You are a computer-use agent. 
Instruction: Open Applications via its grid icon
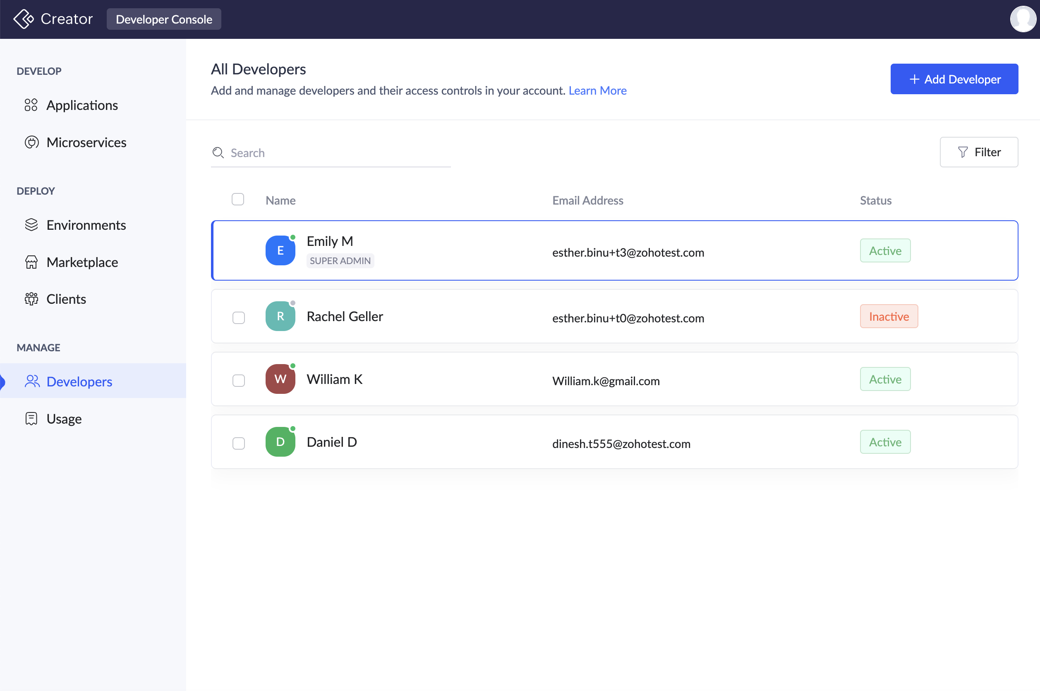coord(31,105)
